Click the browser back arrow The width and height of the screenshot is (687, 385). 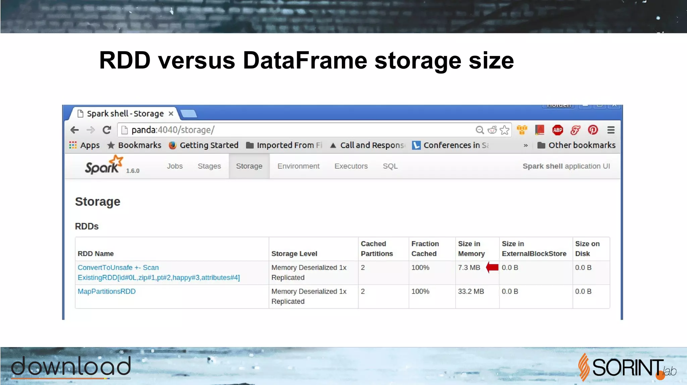pyautogui.click(x=74, y=130)
